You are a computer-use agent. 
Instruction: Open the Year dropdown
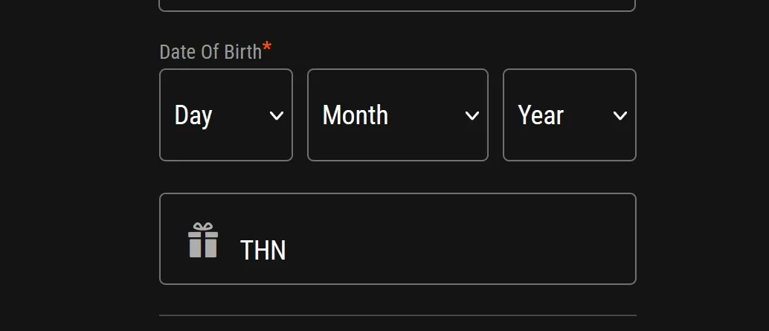(570, 115)
